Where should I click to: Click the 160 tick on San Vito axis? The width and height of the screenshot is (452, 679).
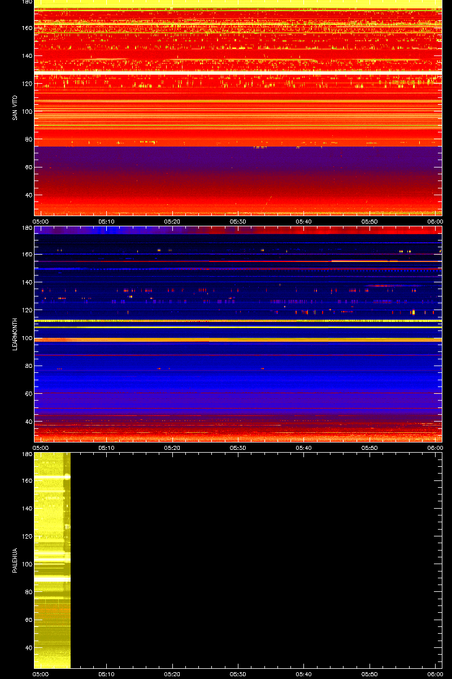tap(27, 28)
